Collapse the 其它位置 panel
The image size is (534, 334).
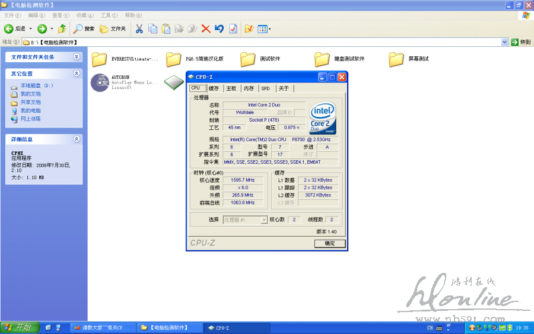click(x=77, y=74)
